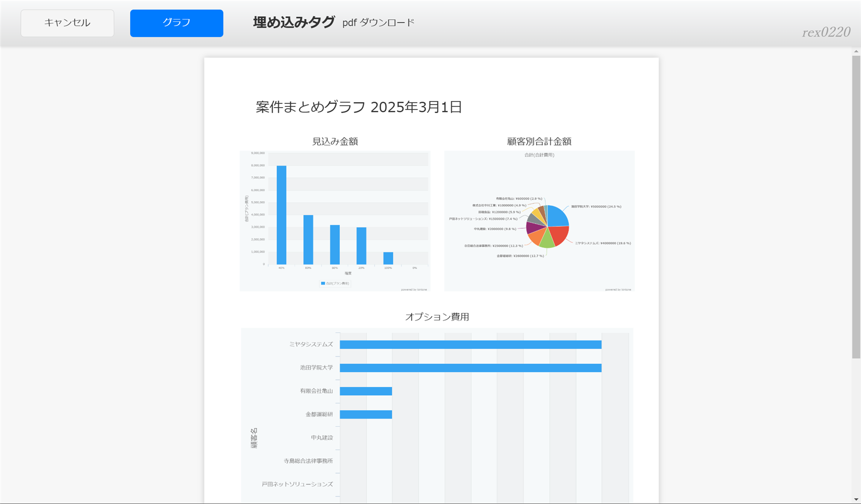The width and height of the screenshot is (861, 504).
Task: Click the 埋め込みタグ heading
Action: tap(294, 22)
